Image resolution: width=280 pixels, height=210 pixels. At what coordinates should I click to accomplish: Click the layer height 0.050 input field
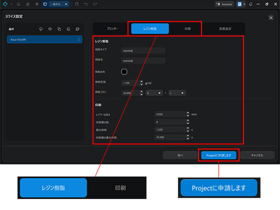coord(170,114)
